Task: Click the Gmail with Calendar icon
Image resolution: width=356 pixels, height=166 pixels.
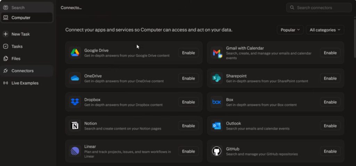Action: tap(217, 53)
